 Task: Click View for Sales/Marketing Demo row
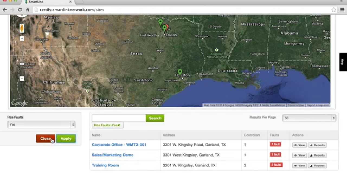[x=300, y=155]
